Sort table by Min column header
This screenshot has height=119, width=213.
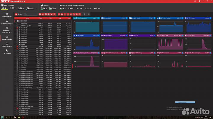51,18
